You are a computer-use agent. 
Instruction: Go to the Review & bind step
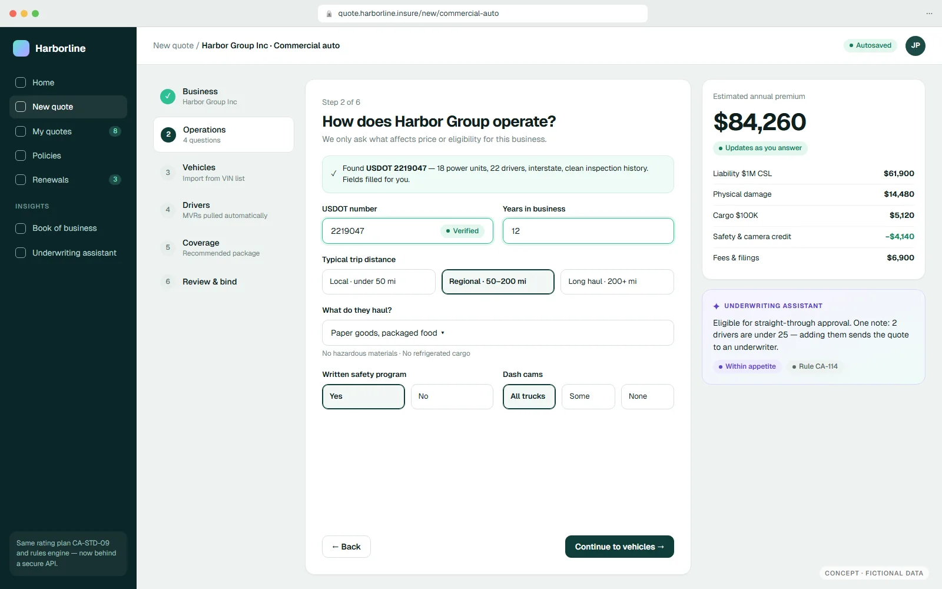(224, 282)
